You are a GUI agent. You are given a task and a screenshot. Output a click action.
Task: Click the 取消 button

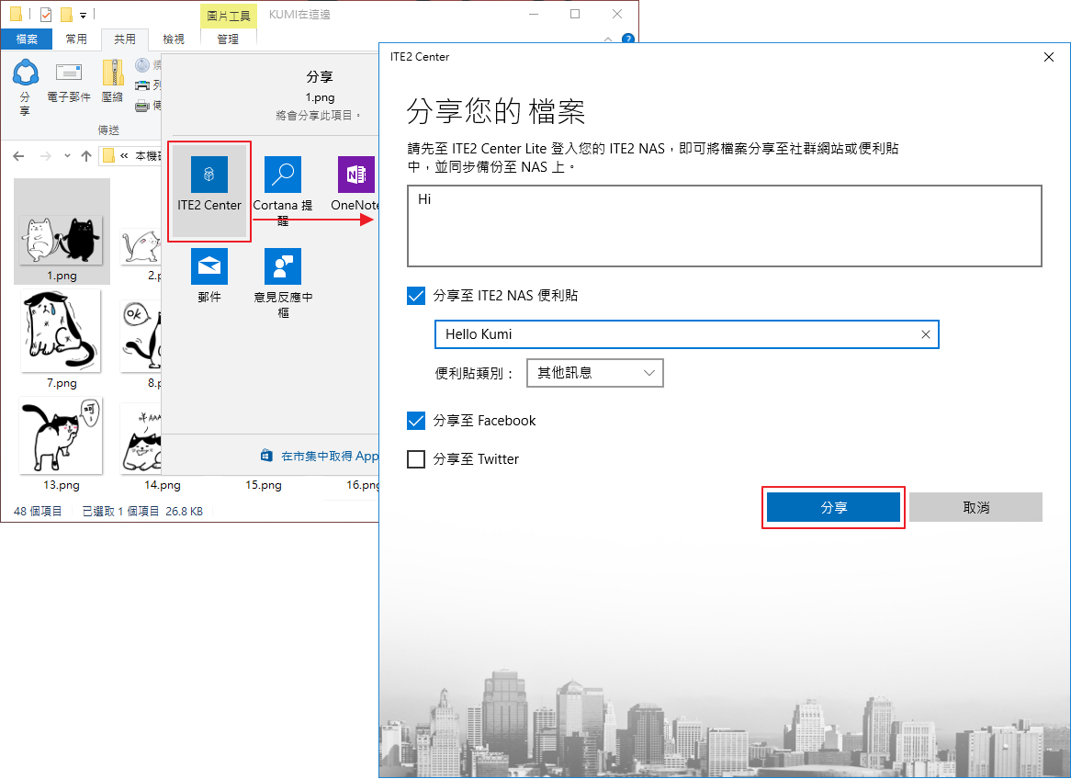point(976,508)
